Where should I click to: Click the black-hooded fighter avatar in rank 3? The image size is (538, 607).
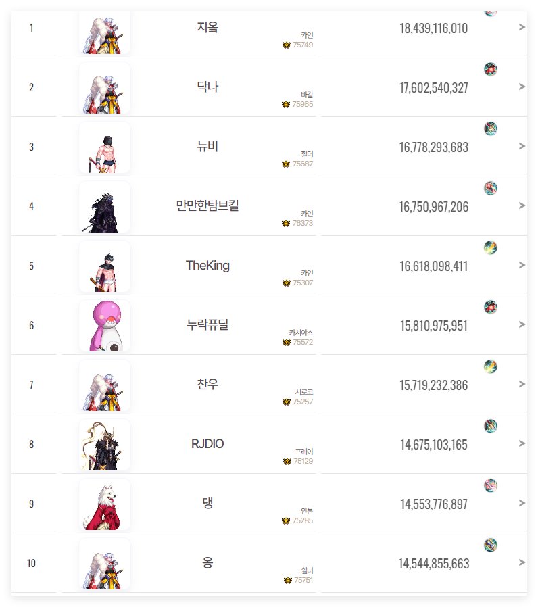click(x=105, y=147)
